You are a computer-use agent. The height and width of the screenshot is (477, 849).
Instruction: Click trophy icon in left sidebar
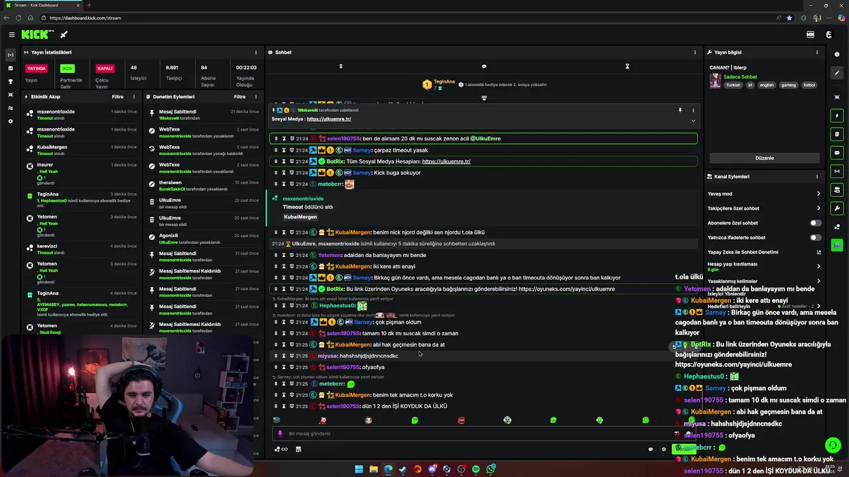coord(10,81)
